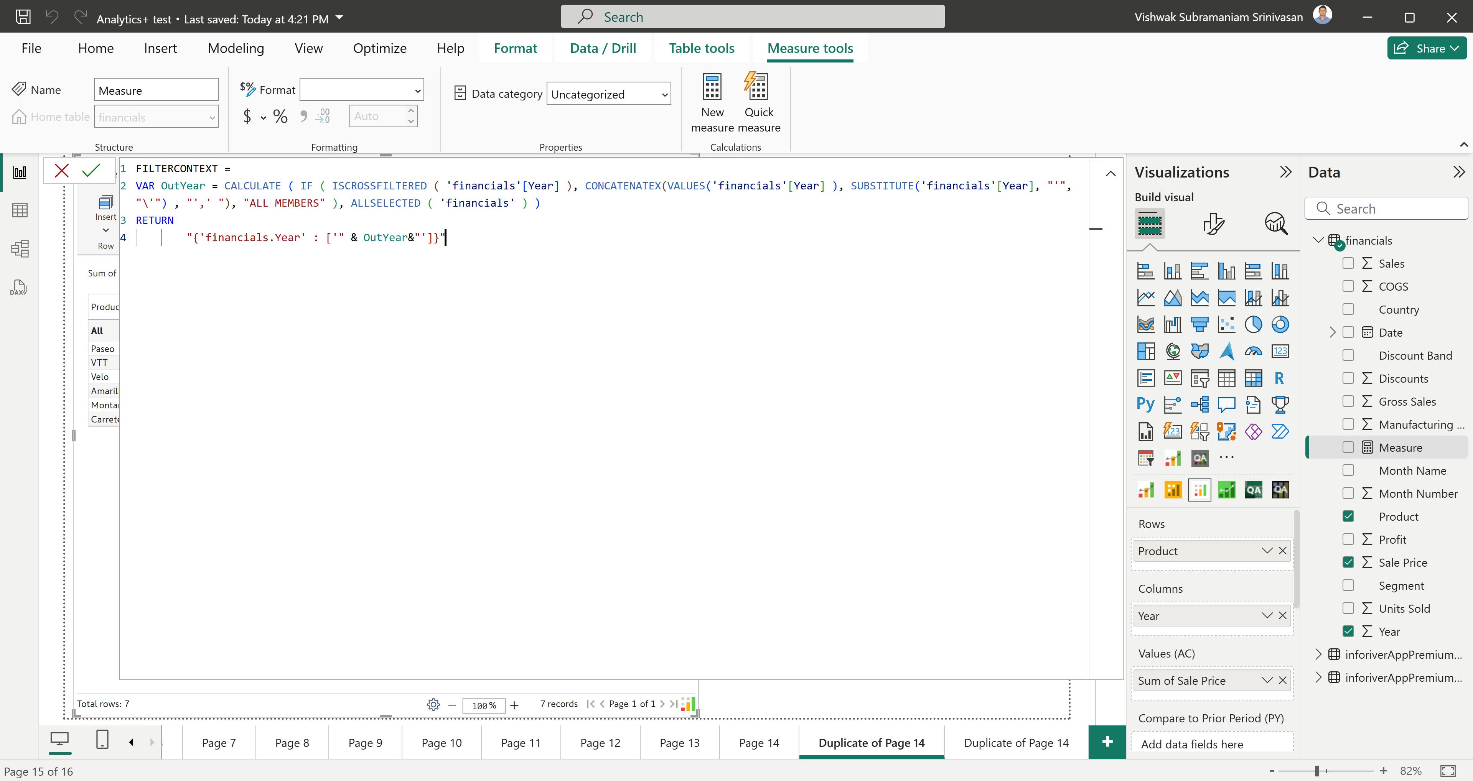Open the Format visual pane icon
The height and width of the screenshot is (781, 1473).
(x=1213, y=224)
